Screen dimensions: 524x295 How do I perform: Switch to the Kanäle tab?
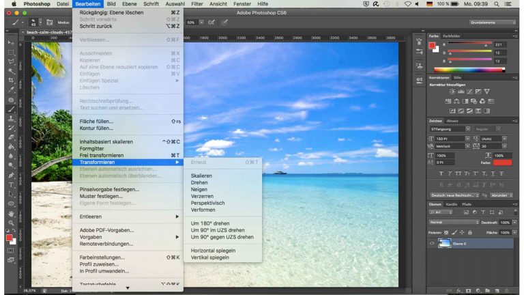tap(451, 204)
